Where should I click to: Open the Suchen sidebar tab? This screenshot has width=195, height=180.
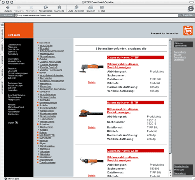click(x=2, y=60)
